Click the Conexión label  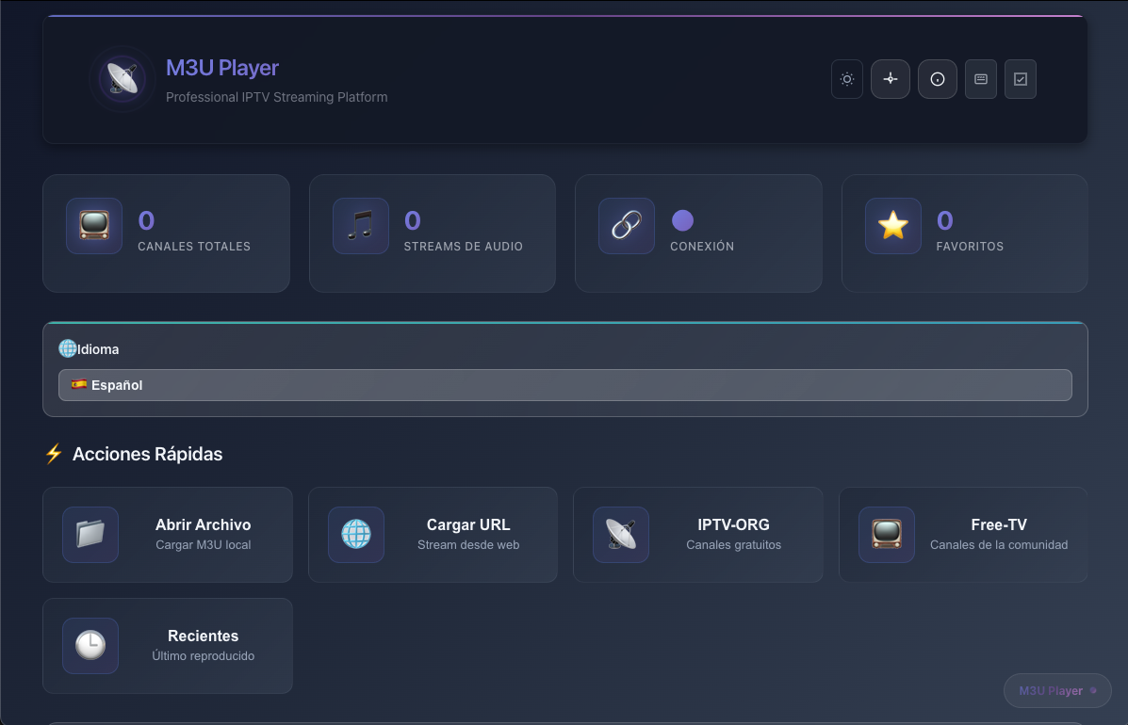click(702, 247)
